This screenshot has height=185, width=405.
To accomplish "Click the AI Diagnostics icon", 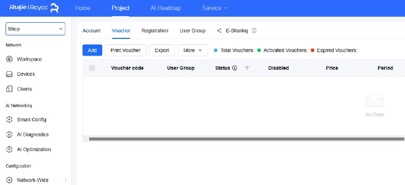I will pyautogui.click(x=9, y=134).
